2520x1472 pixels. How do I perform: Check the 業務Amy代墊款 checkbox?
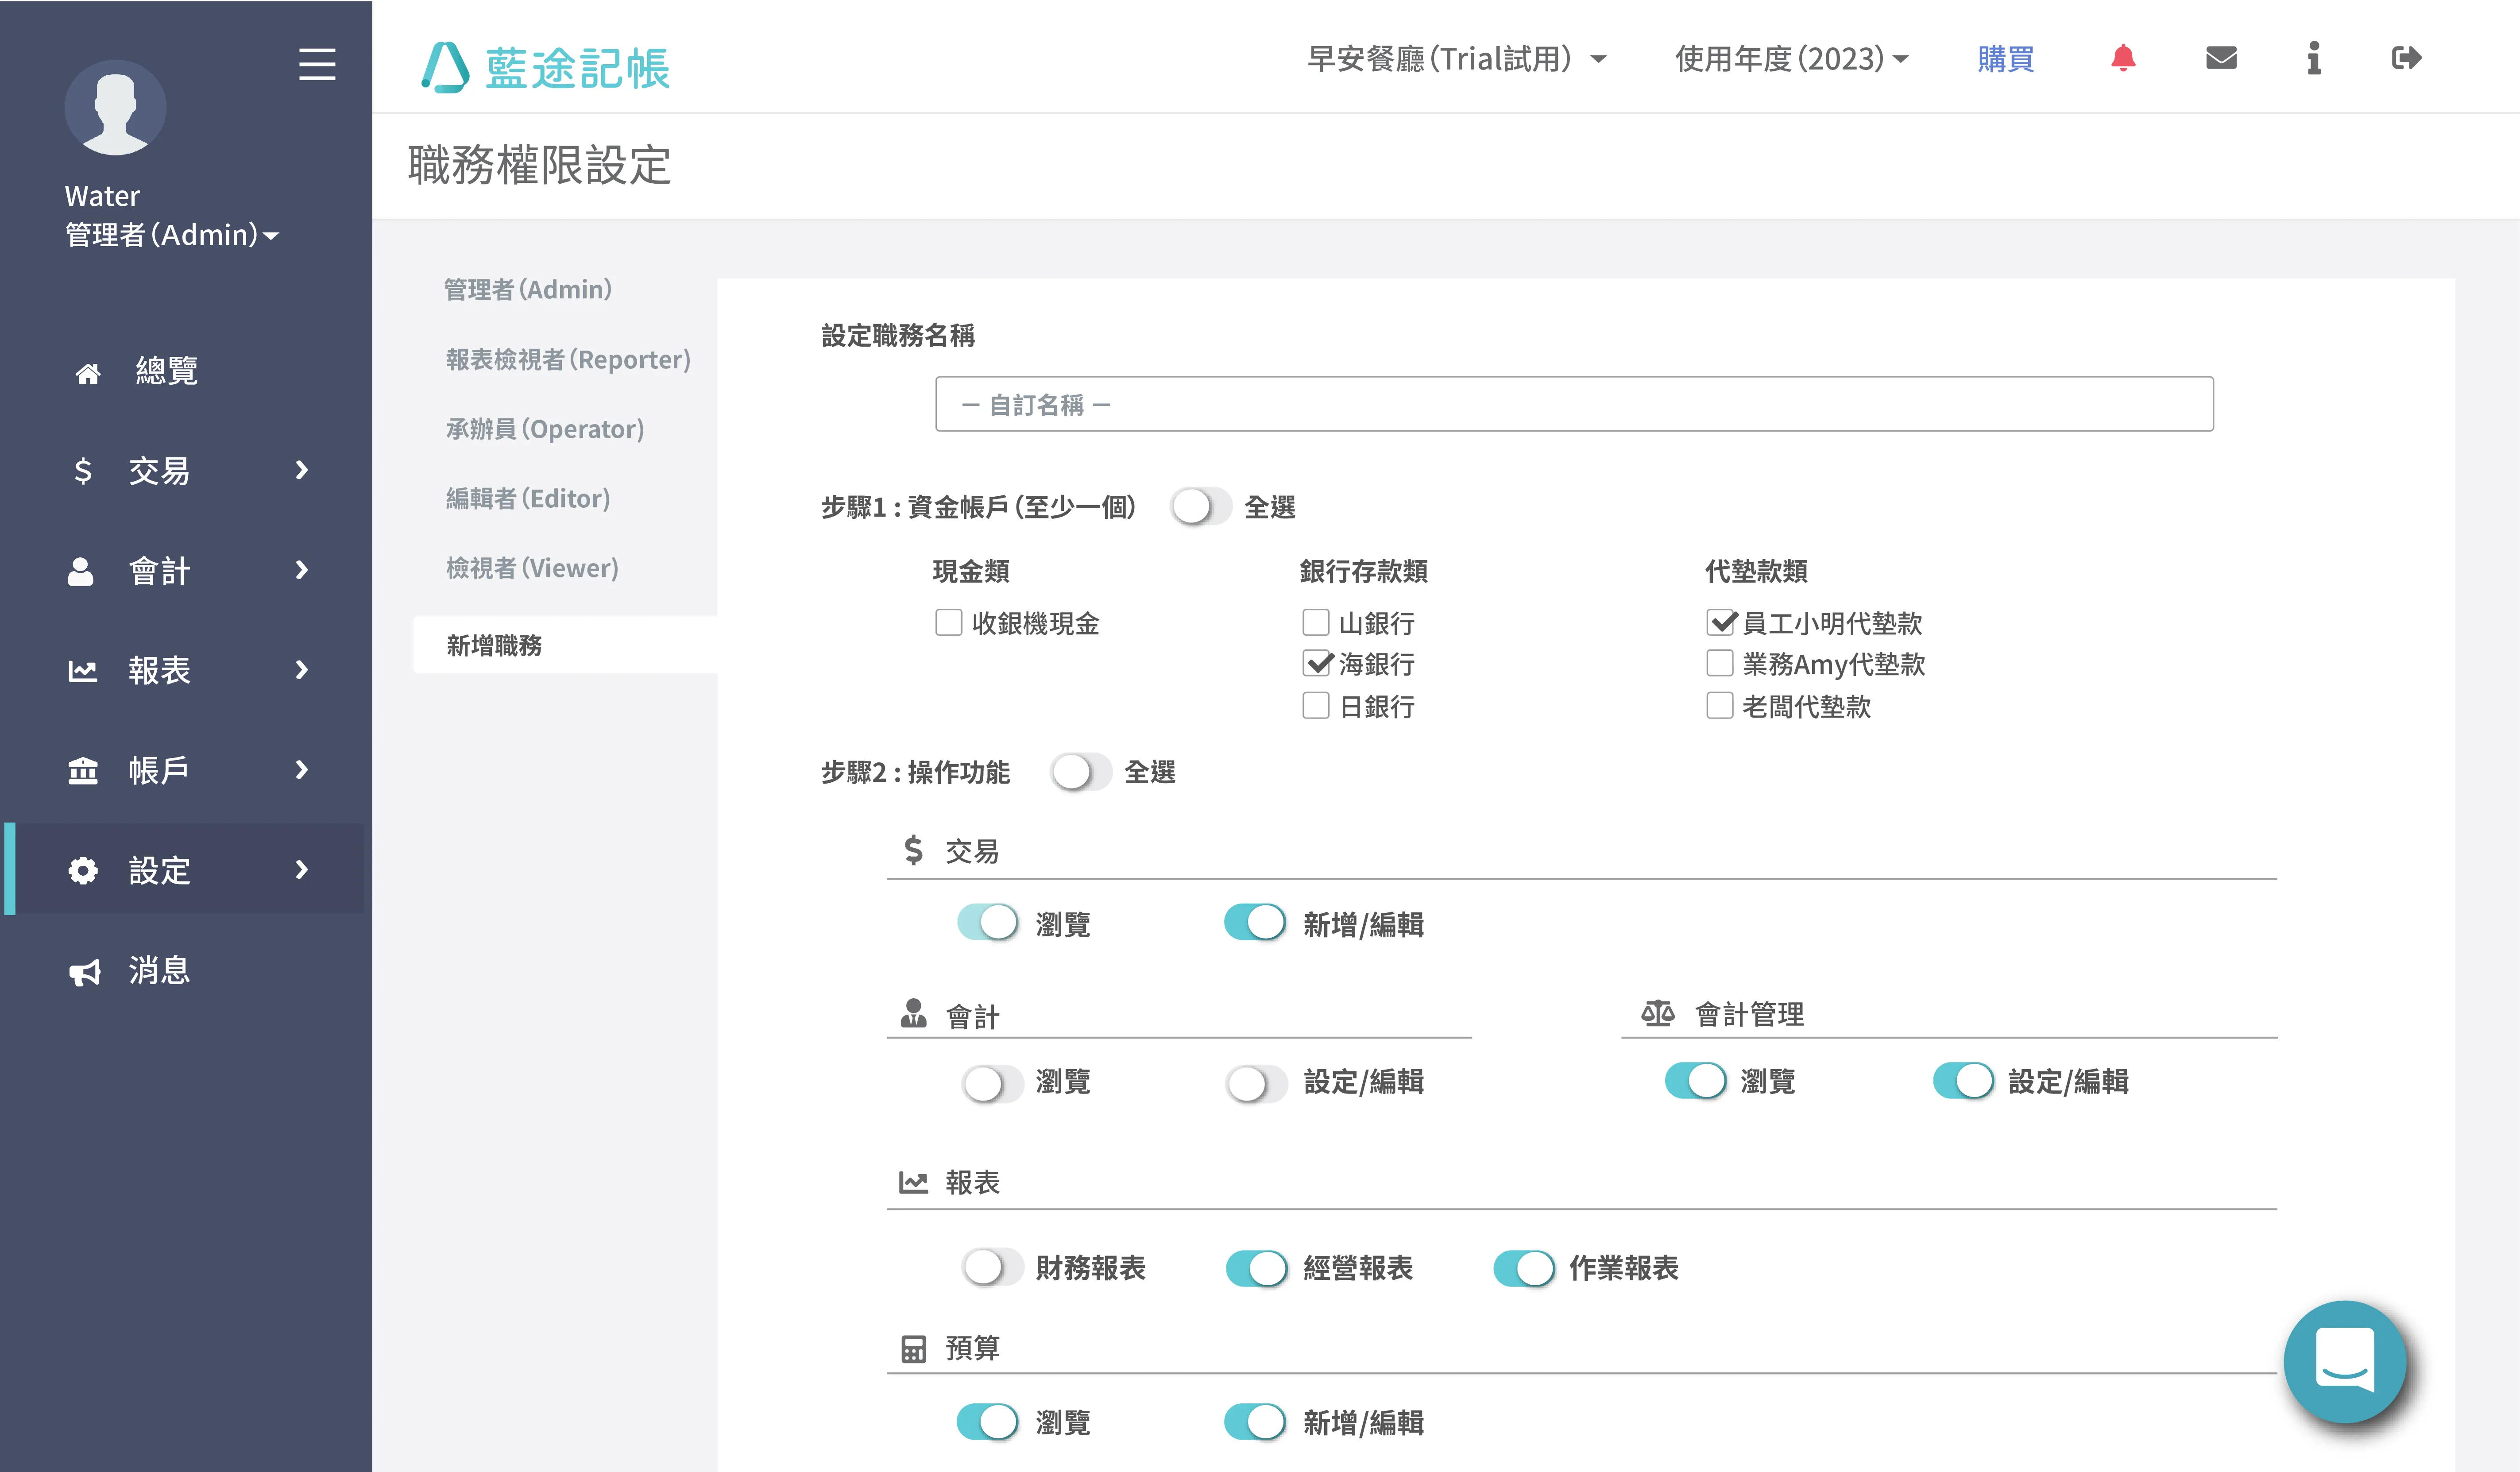(x=1719, y=663)
